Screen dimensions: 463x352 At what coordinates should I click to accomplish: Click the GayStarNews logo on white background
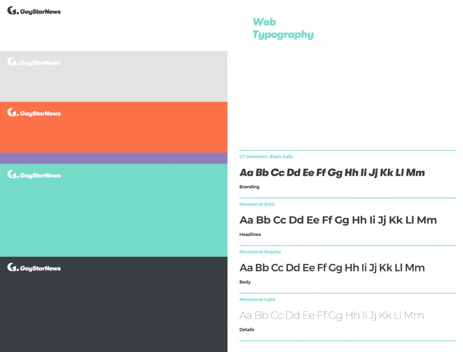(x=34, y=11)
